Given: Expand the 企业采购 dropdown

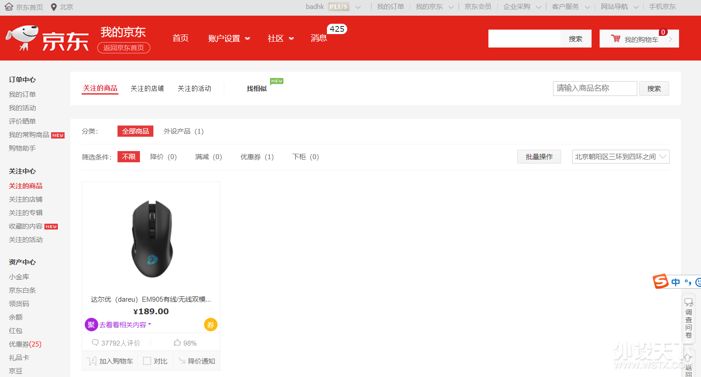Looking at the screenshot, I should (x=539, y=7).
